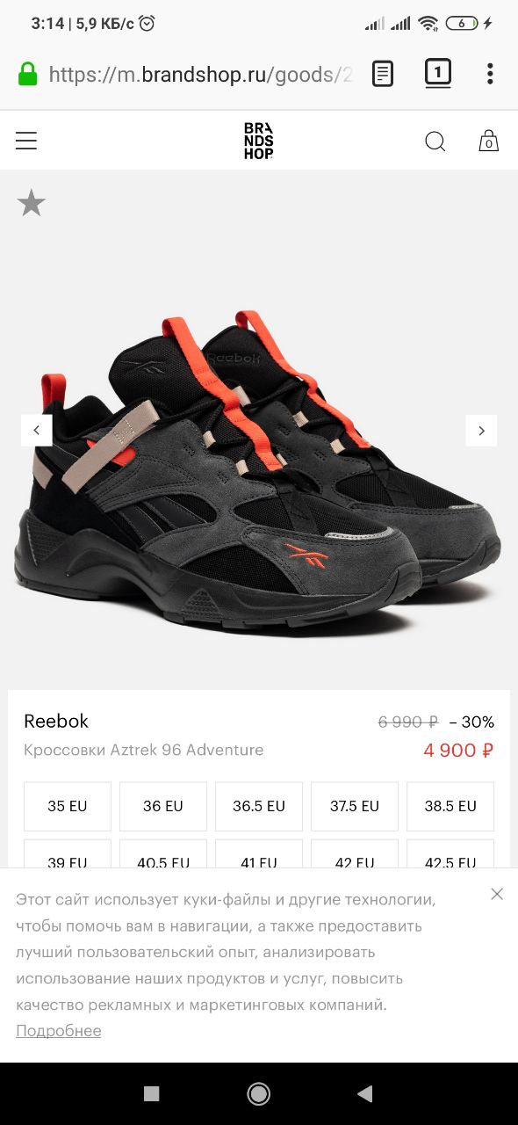Show next product image arrow

[x=481, y=431]
